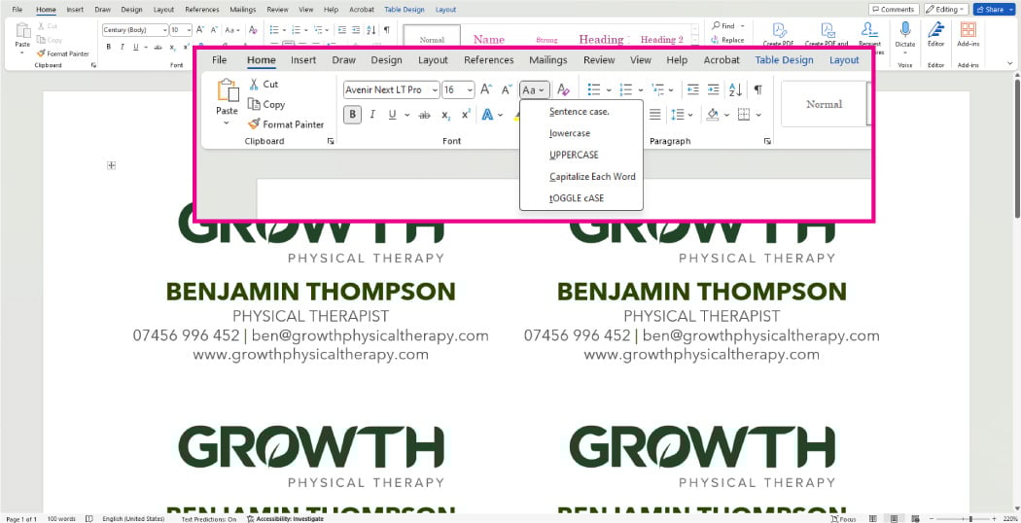
Task: Click the Add-ins icon
Action: pos(968,30)
